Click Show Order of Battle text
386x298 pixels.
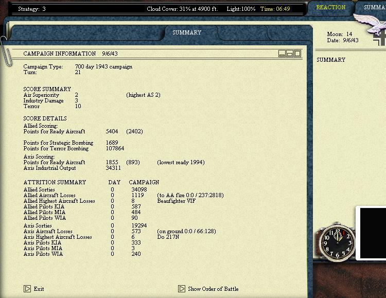tap(213, 289)
